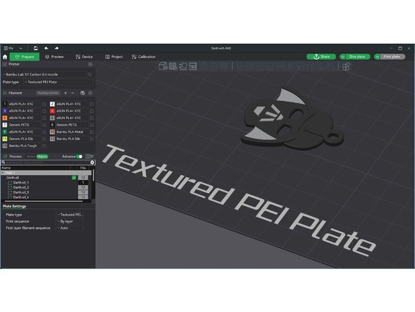Open the Print sequence dropdown
Screen dimensions: 415x312
[x=69, y=221]
